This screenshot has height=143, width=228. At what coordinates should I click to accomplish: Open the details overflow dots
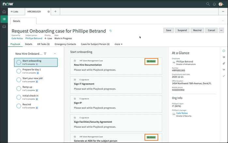(223, 21)
